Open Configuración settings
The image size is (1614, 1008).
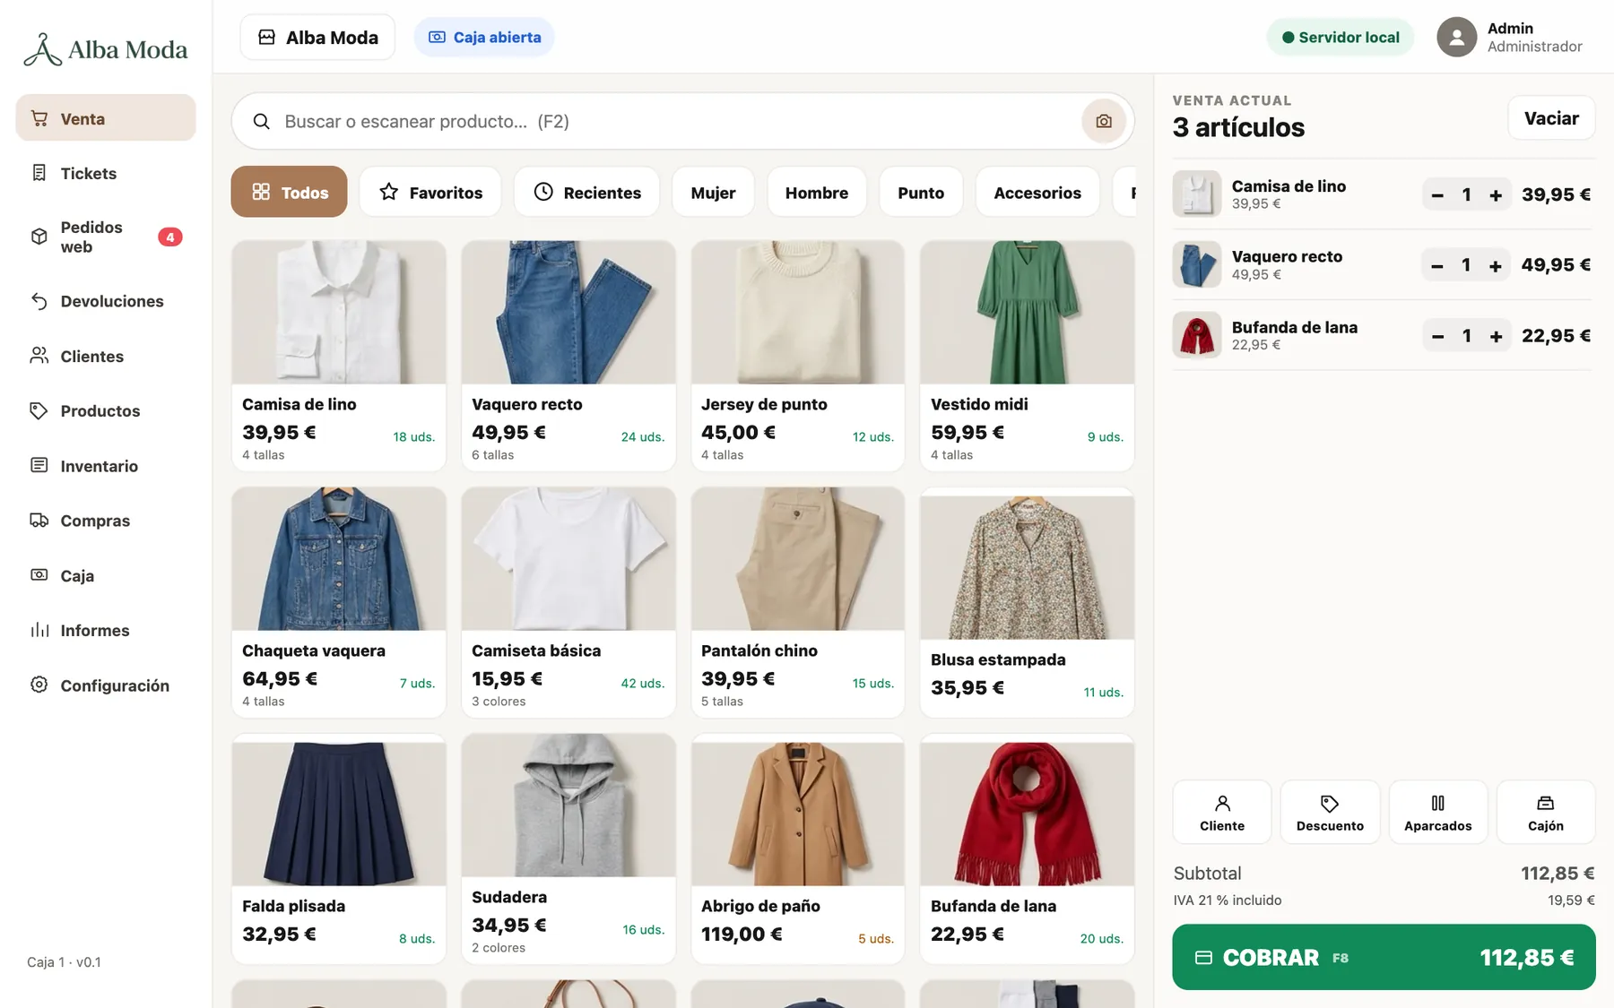point(106,685)
